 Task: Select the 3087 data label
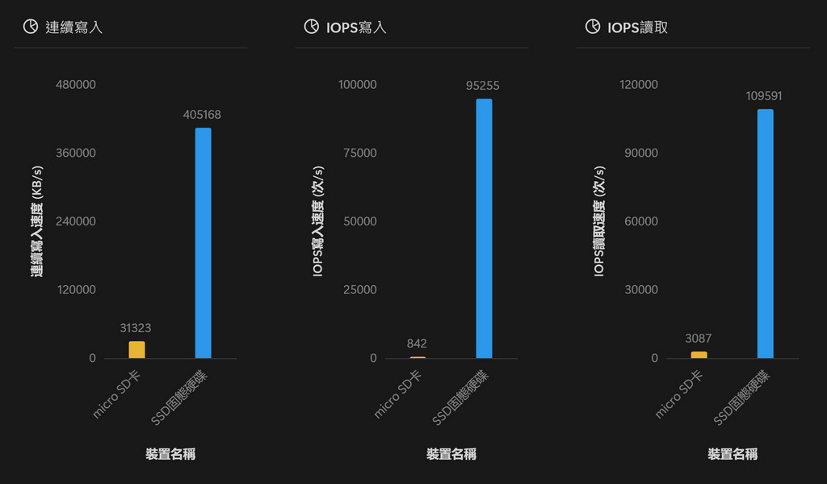click(x=698, y=339)
